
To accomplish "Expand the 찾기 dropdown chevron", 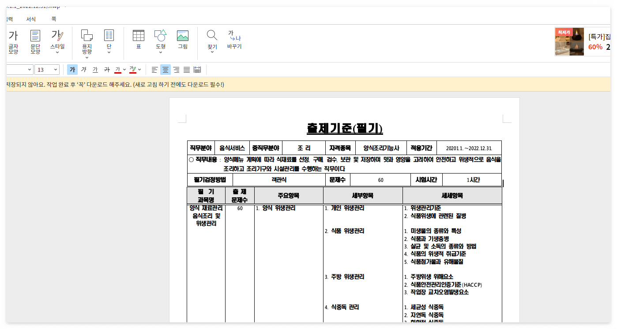I will 212,52.
